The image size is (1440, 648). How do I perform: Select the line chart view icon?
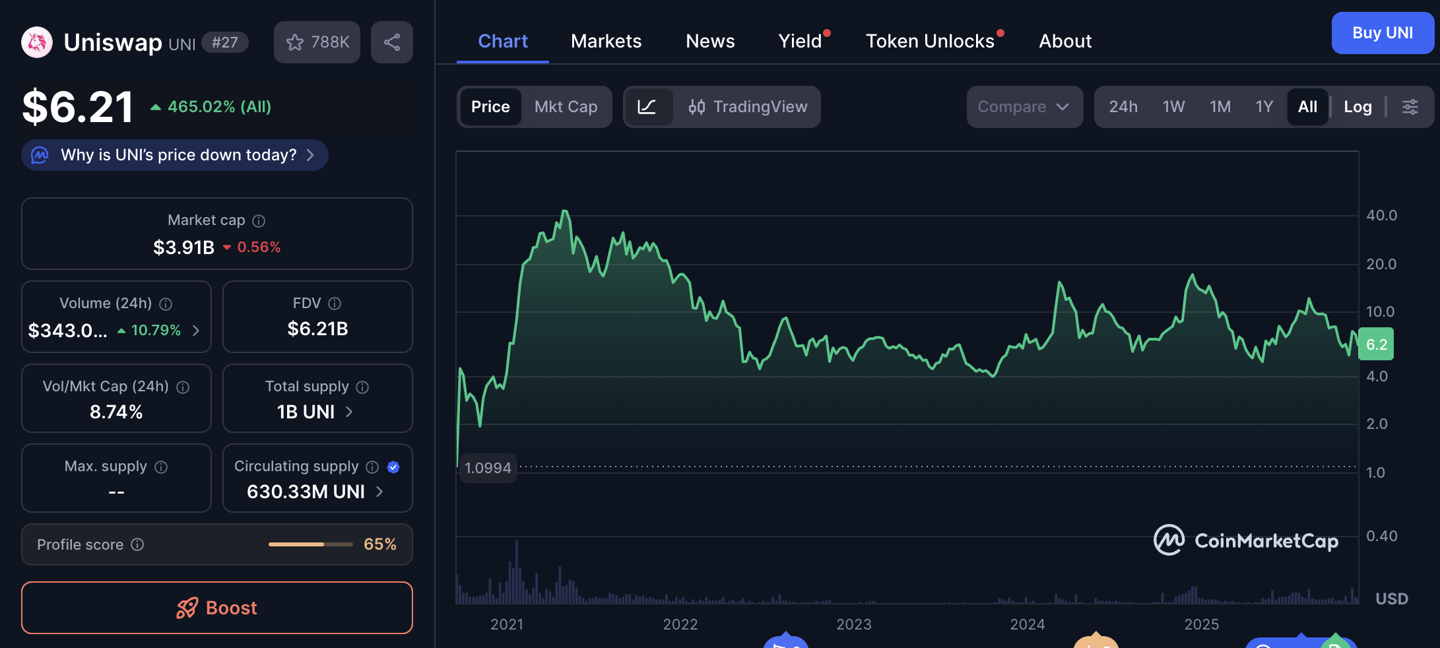tap(649, 106)
